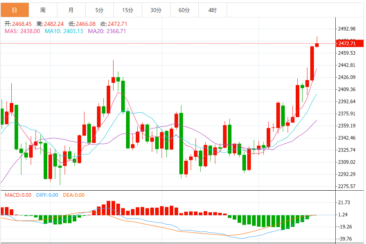Click the open price value 2468.45
This screenshot has height=244, width=366.
22,24
